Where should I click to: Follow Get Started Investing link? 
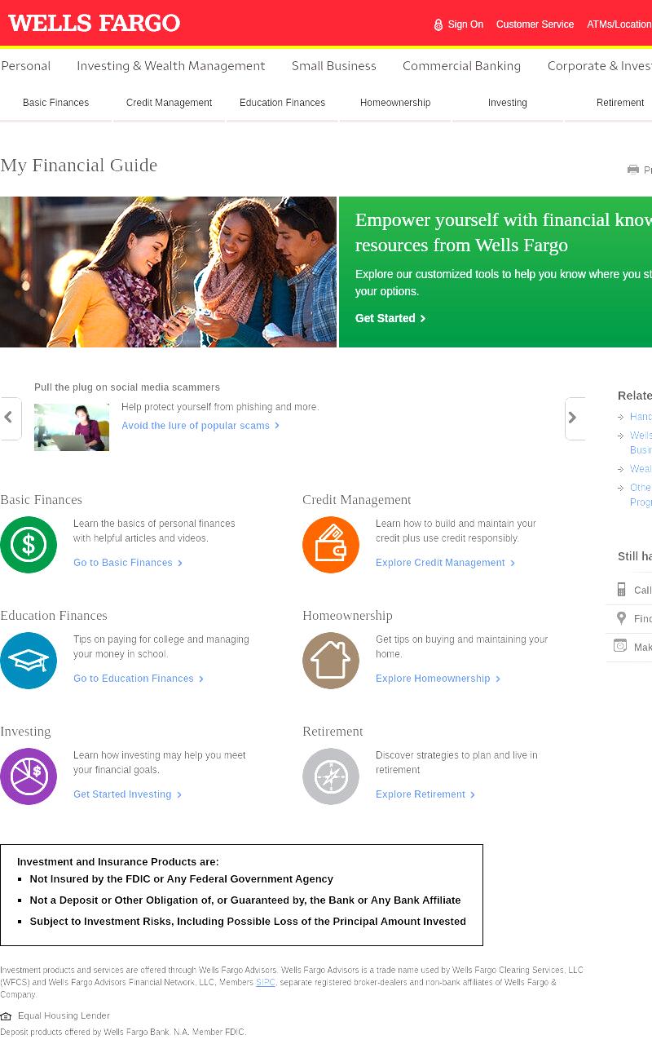[122, 794]
